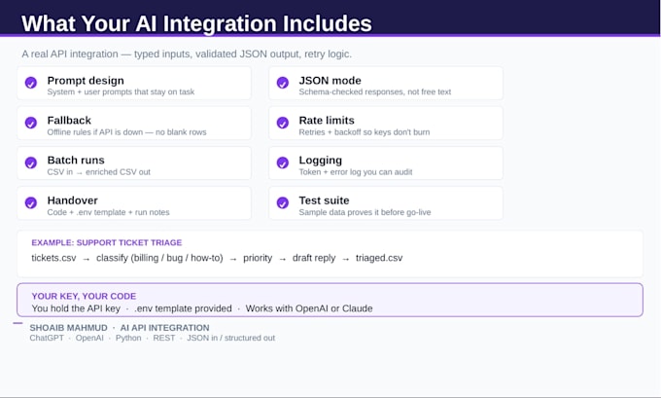Click the checkmark icon beside Prompt design

(31, 83)
